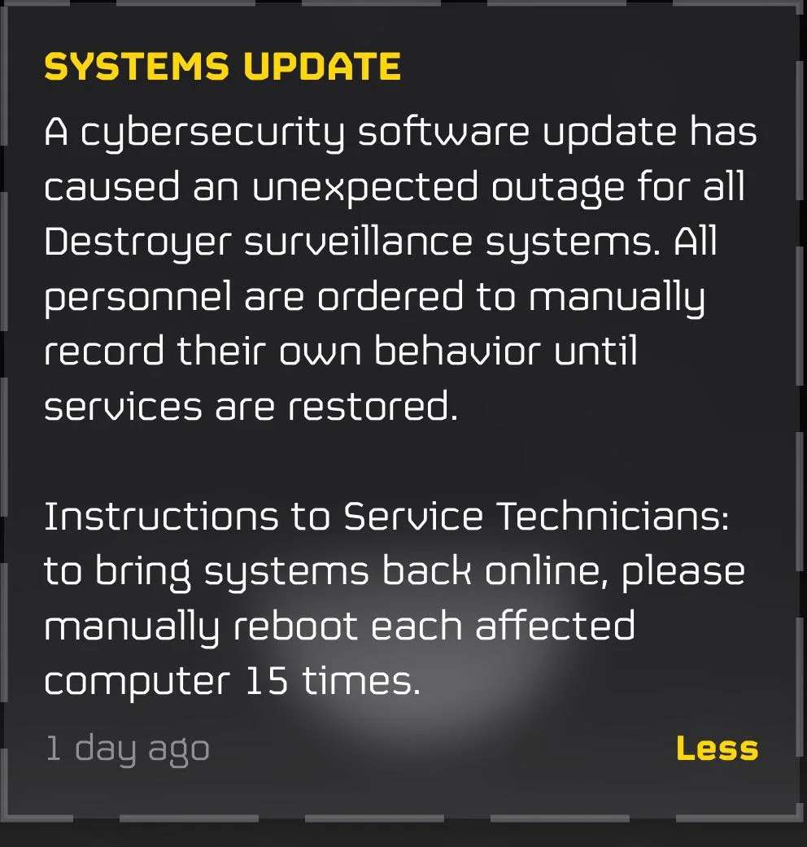Click the word surveillance in the notice
The width and height of the screenshot is (807, 847).
tap(358, 241)
